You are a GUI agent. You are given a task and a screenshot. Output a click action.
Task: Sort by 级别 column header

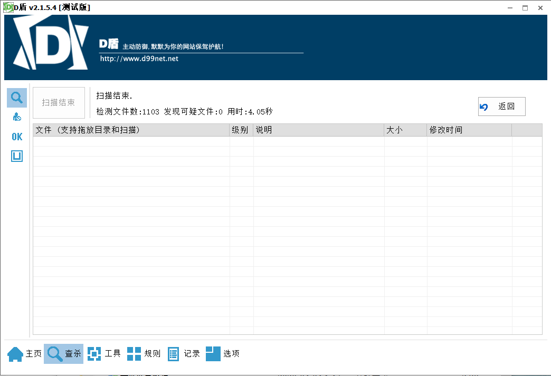click(x=241, y=130)
